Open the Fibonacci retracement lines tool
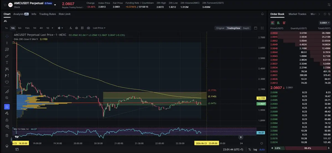The image size is (332, 153). click(x=7, y=49)
